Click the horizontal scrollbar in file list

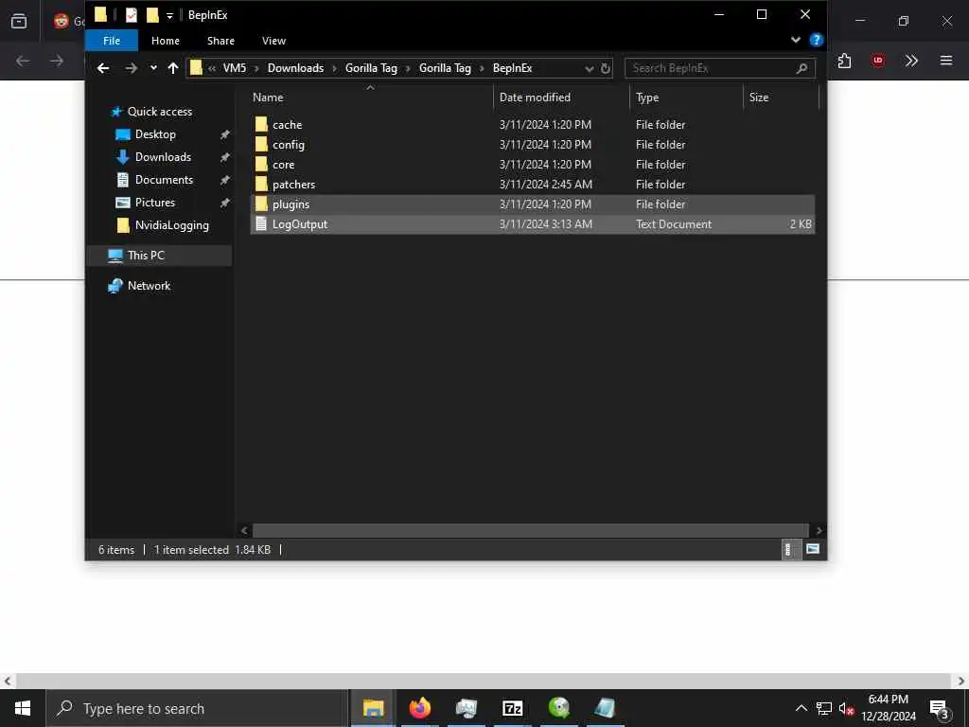[x=530, y=530]
